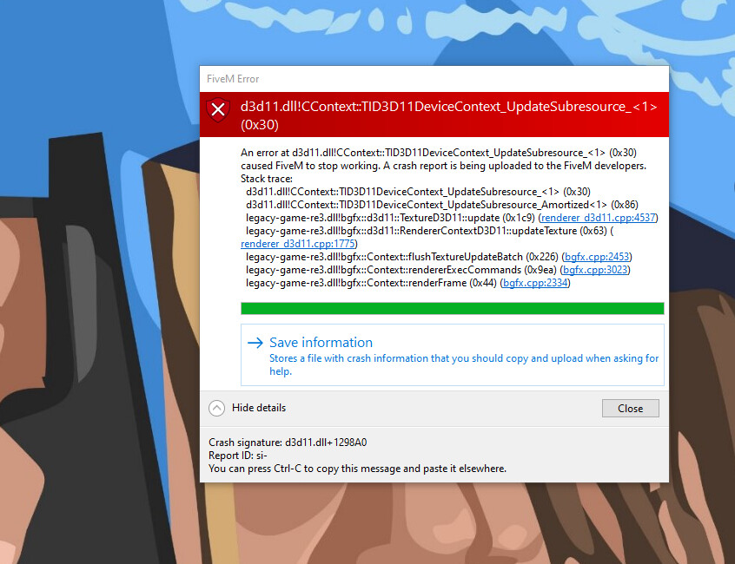Follow the bgfx.cpp:2334 link
The height and width of the screenshot is (564, 735).
pyautogui.click(x=537, y=282)
